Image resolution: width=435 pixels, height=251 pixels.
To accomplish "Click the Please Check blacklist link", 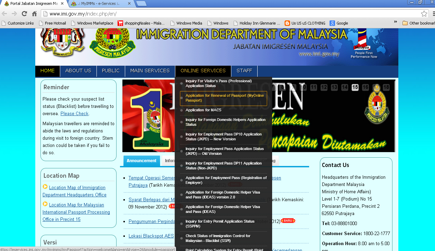I will [x=74, y=113].
